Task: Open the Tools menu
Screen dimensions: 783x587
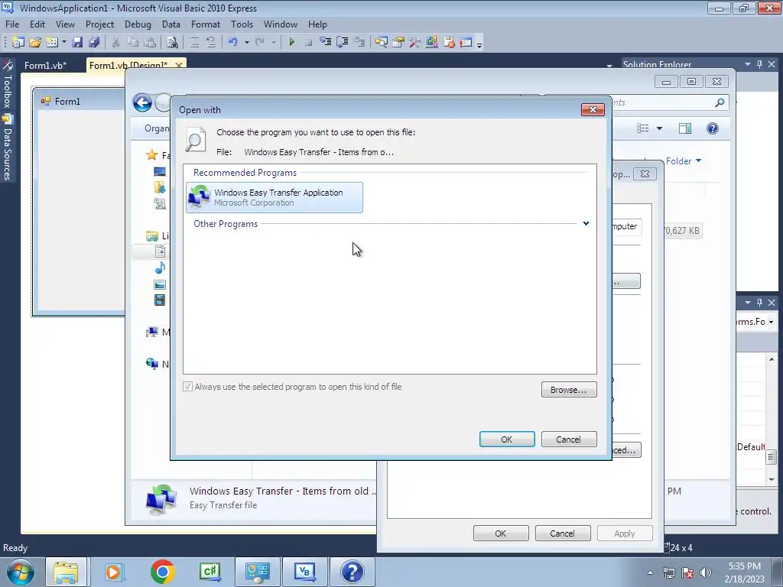Action: (242, 24)
